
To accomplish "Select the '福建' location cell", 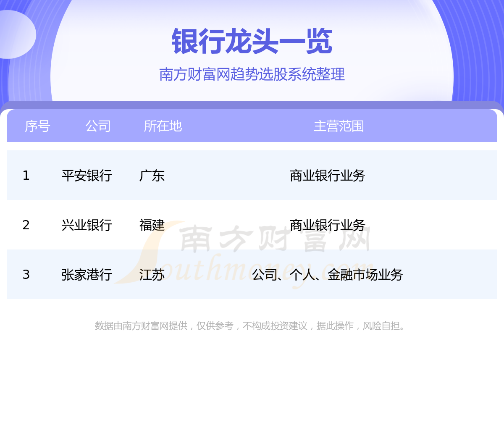I will click(152, 225).
